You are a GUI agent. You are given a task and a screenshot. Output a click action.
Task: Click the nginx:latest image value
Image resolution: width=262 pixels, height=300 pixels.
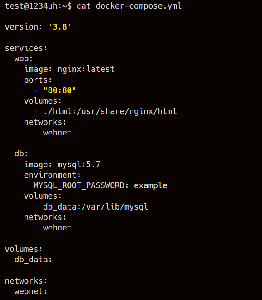86,69
